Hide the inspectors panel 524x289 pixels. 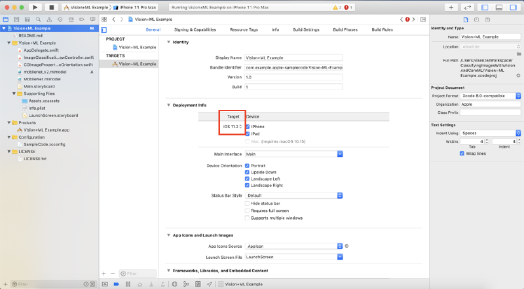513,7
